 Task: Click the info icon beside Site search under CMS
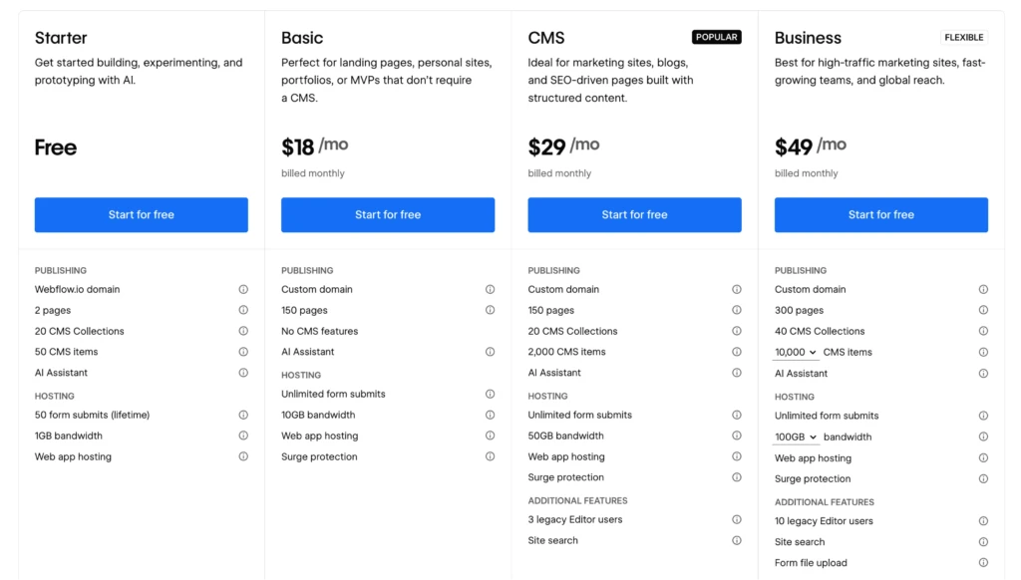tap(737, 541)
